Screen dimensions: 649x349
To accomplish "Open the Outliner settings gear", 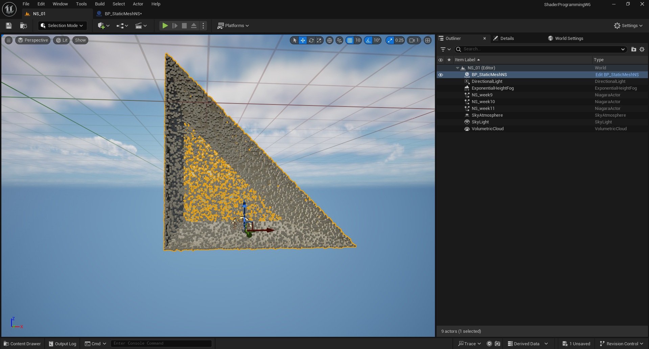I will (642, 49).
